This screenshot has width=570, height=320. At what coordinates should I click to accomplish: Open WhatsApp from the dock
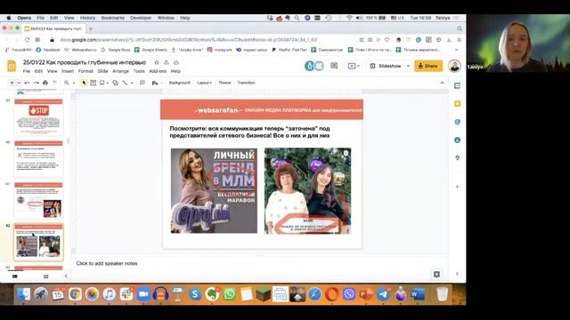(229, 294)
